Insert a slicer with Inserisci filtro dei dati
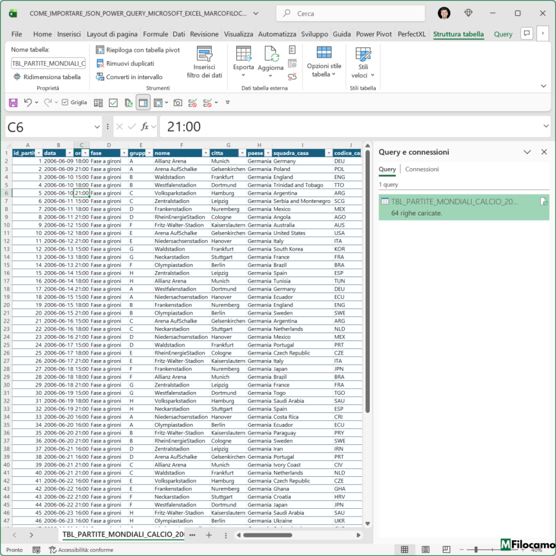Screen dimensions: 556x556 [204, 62]
